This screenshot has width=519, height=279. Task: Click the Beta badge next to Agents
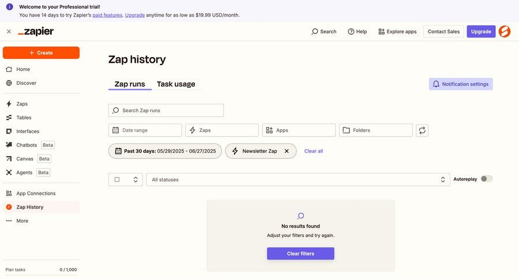(x=43, y=172)
